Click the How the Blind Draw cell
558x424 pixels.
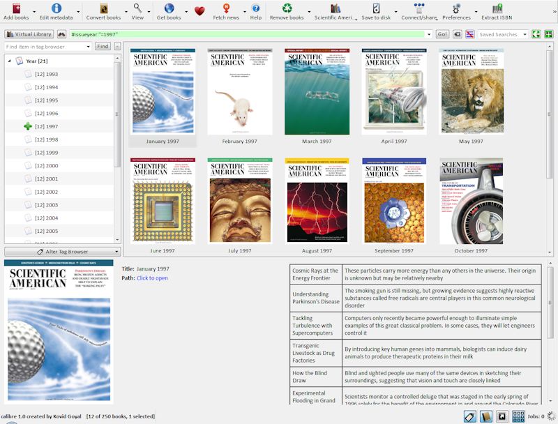coord(316,377)
